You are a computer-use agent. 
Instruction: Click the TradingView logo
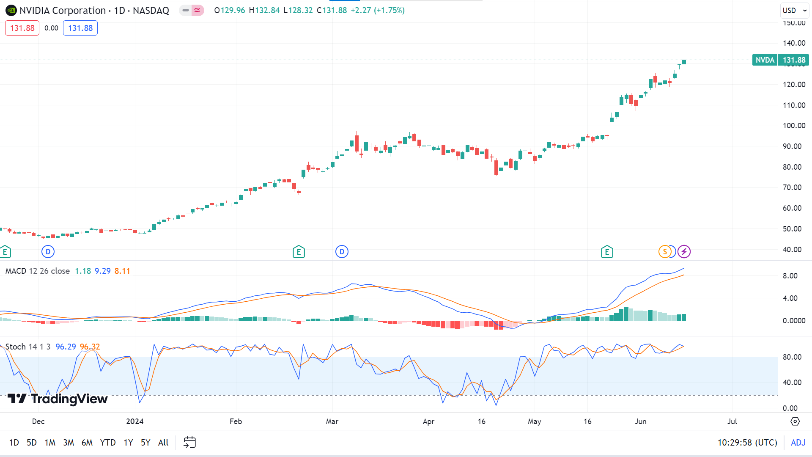58,399
